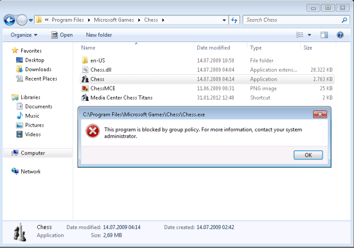Select the ChessMCE PNG image file

(103, 88)
